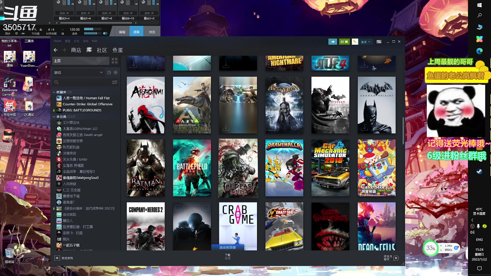Open the Brawlhalla game cover
The width and height of the screenshot is (491, 276).
click(x=284, y=168)
